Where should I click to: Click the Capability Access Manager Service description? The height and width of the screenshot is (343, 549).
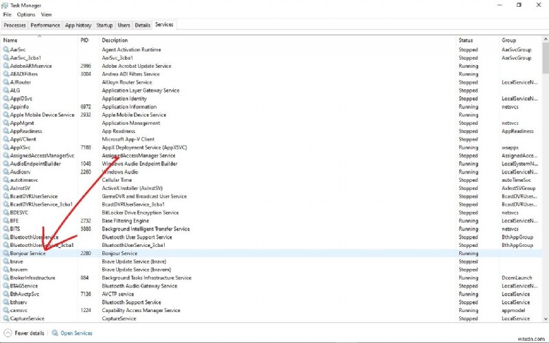pyautogui.click(x=141, y=311)
